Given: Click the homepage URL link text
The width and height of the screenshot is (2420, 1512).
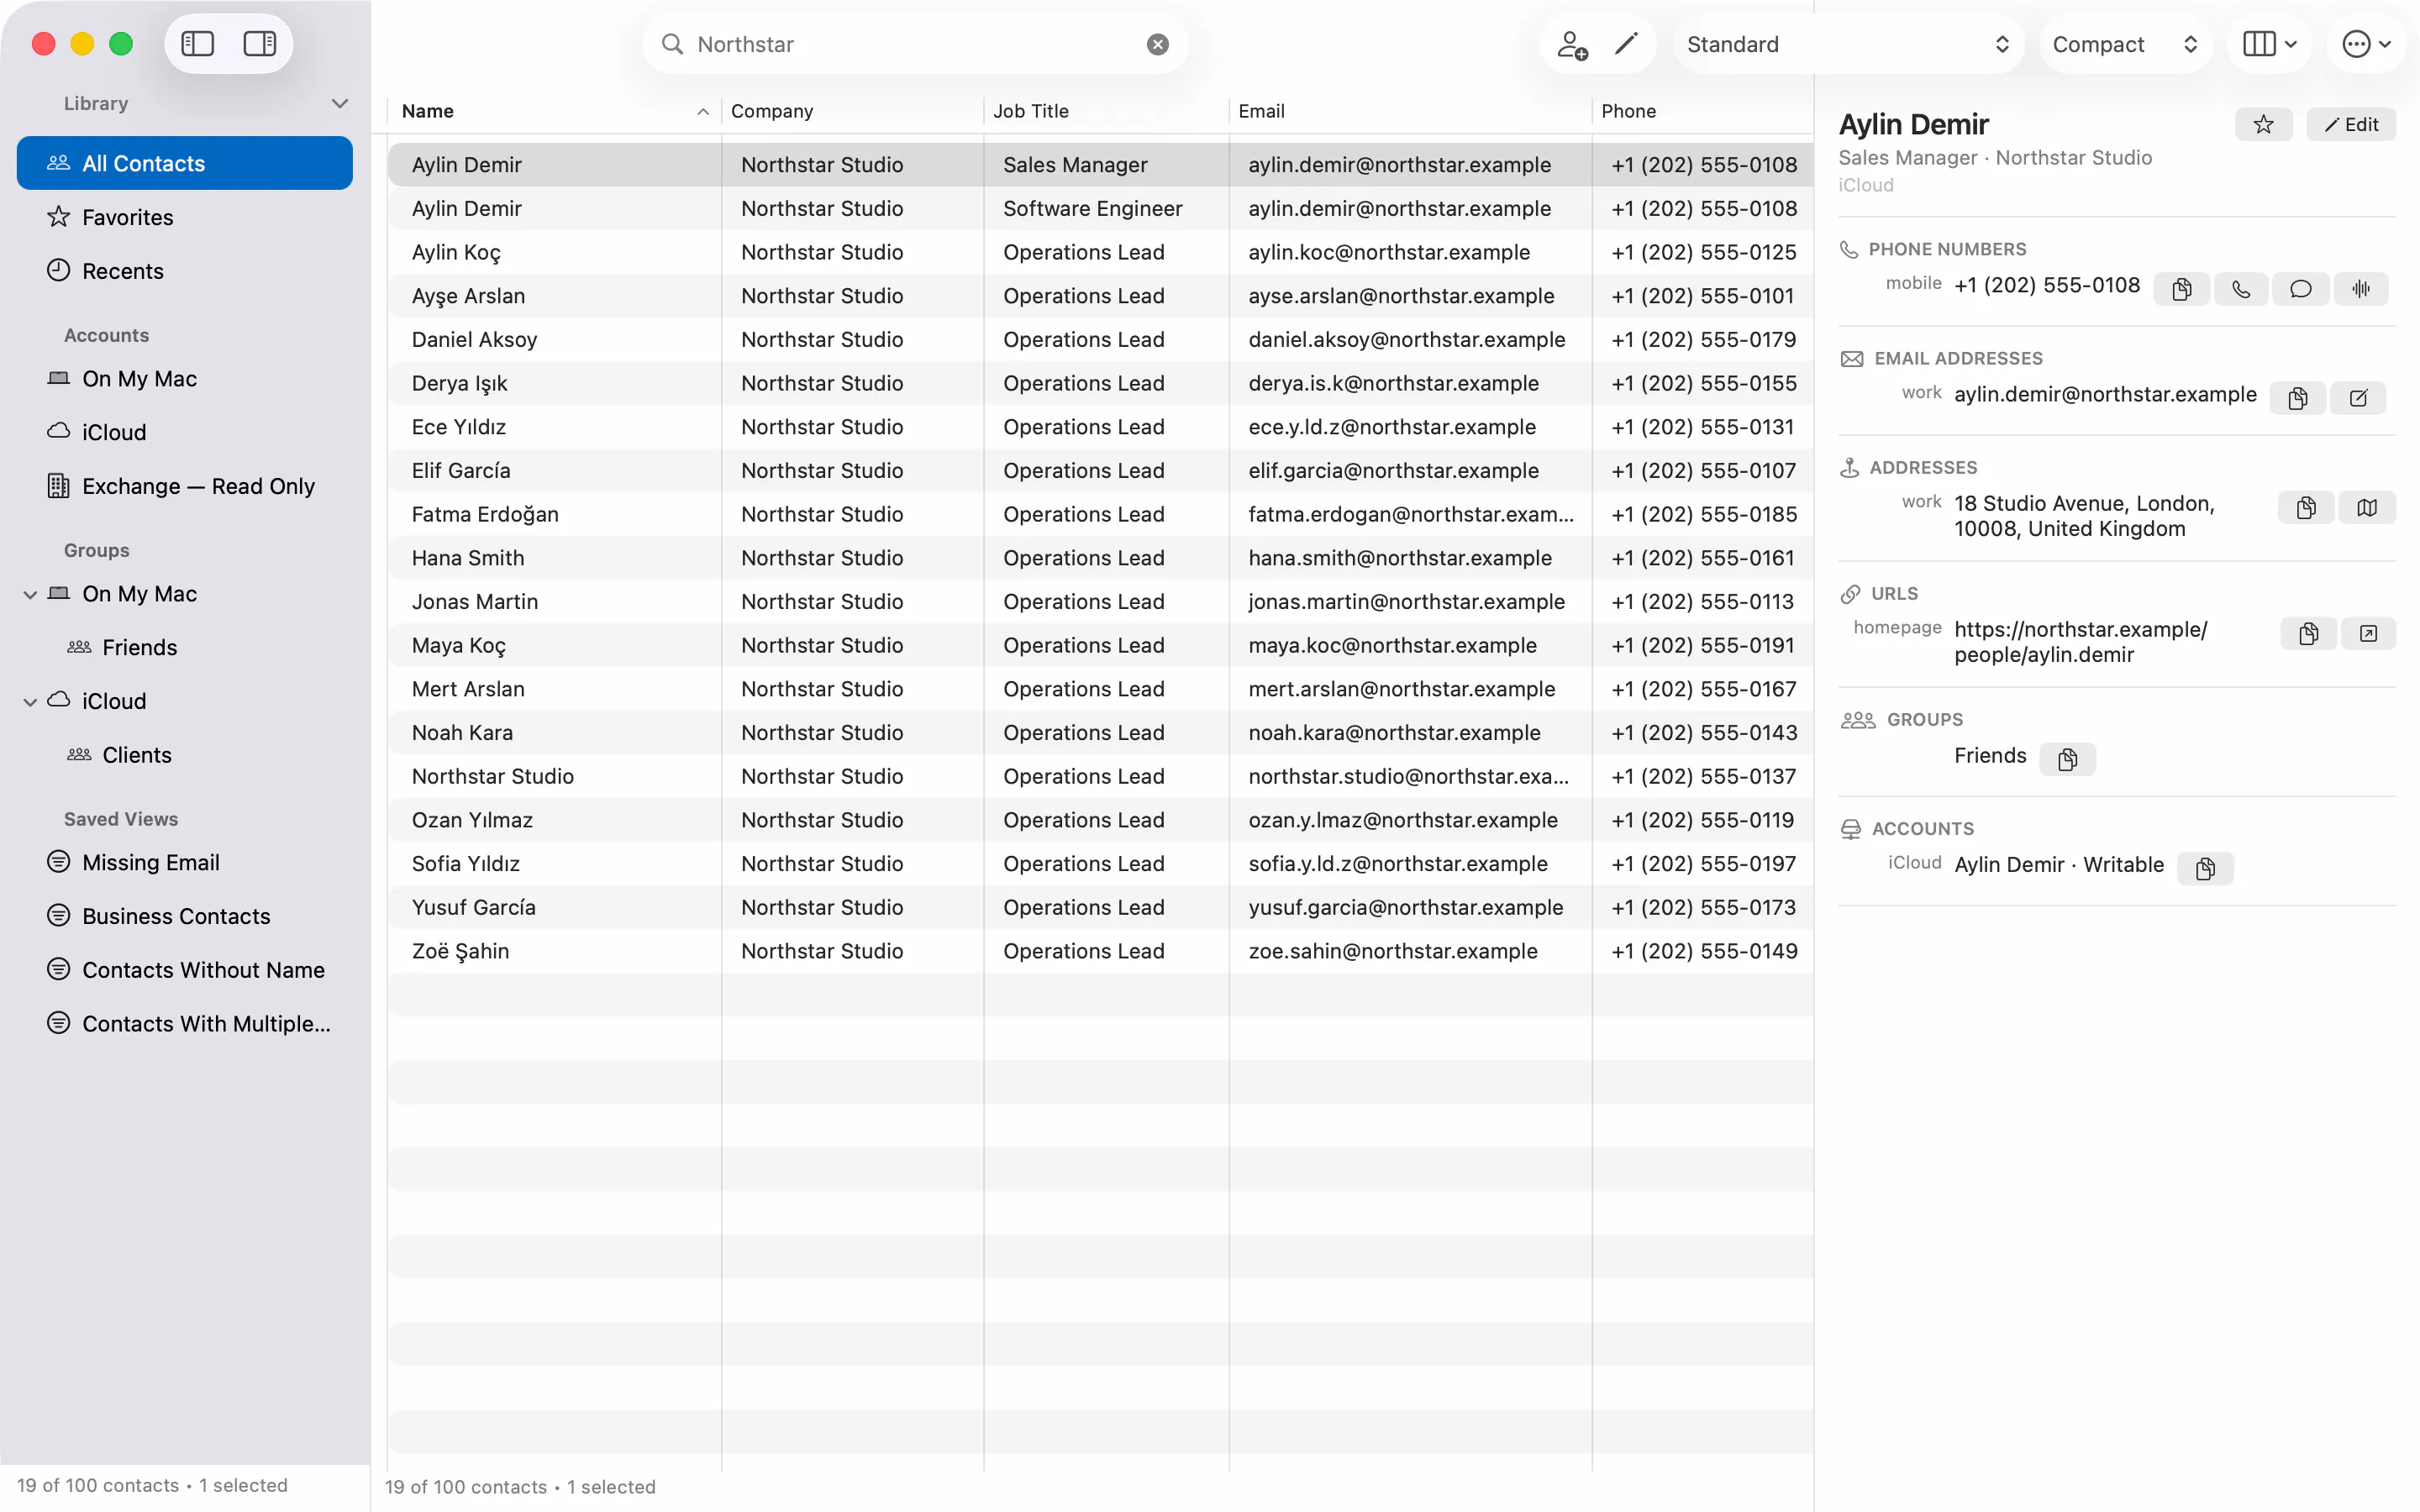Looking at the screenshot, I should [2080, 642].
